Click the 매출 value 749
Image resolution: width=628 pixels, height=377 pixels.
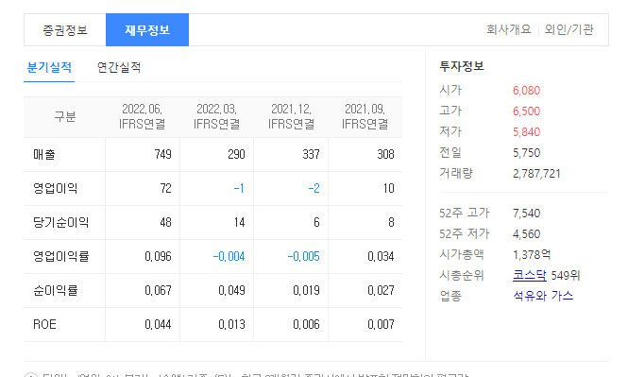tap(163, 154)
